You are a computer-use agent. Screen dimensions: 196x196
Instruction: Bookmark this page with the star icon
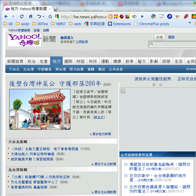(x=50, y=16)
